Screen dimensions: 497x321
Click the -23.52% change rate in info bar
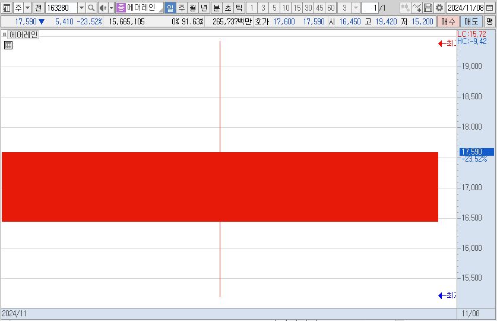point(90,21)
